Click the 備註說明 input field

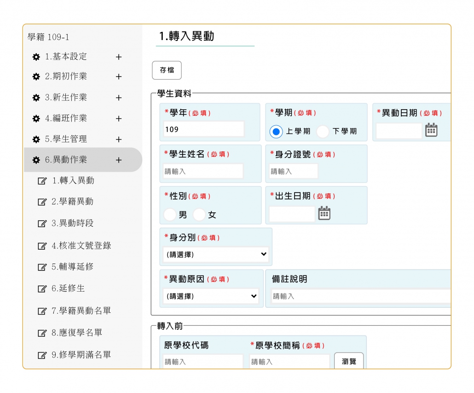pos(361,296)
